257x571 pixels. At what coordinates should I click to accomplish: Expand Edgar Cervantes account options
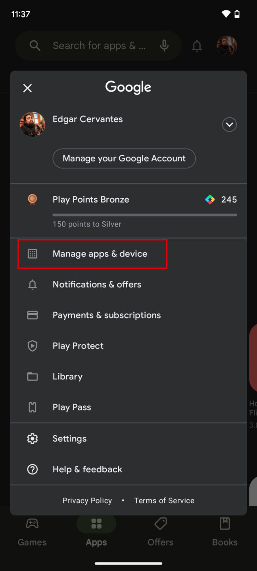(x=229, y=124)
